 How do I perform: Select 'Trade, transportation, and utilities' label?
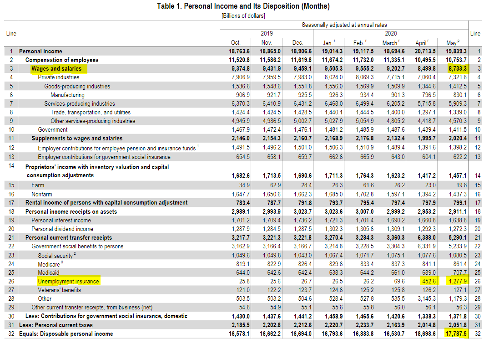click(x=91, y=112)
